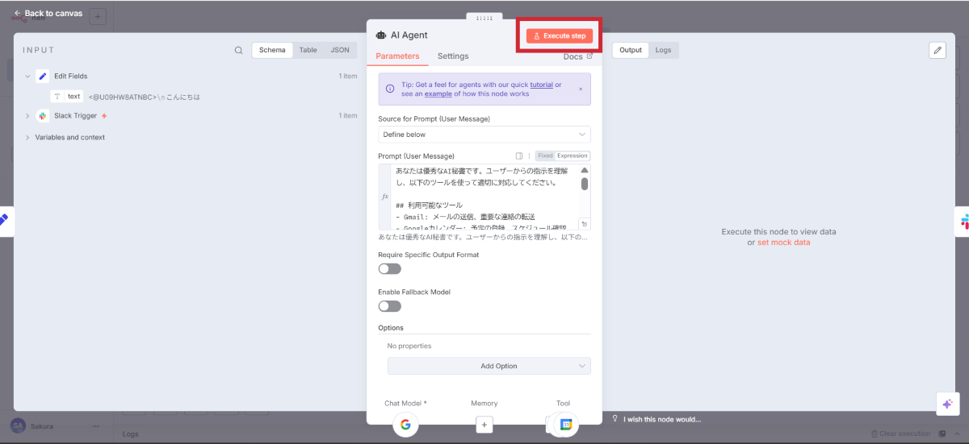Expand the bottom logs panel chevron
Image resolution: width=969 pixels, height=444 pixels.
[x=957, y=434]
